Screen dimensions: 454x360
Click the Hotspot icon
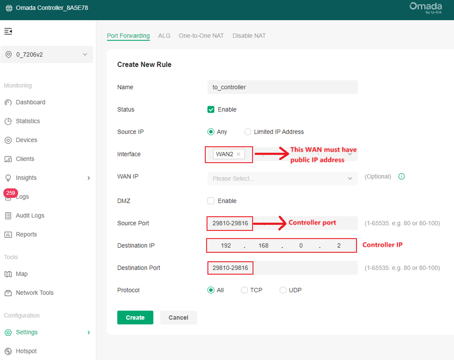click(x=8, y=351)
